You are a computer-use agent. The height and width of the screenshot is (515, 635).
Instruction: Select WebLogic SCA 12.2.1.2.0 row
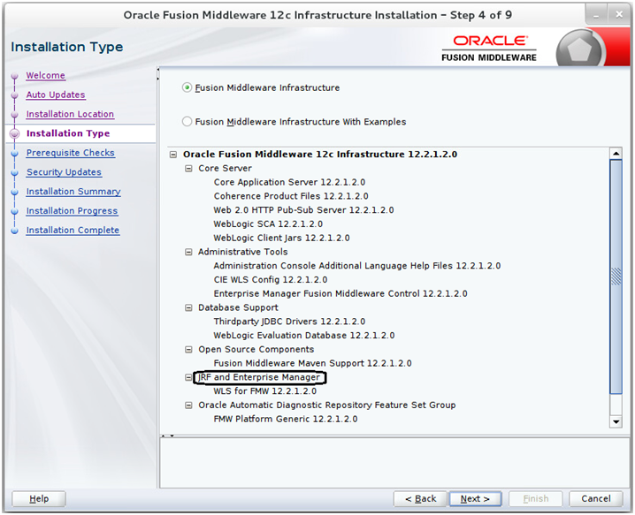click(x=268, y=224)
